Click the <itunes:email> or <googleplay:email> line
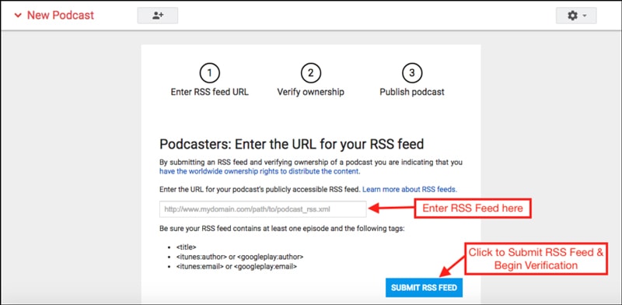The height and width of the screenshot is (305, 622). point(237,266)
